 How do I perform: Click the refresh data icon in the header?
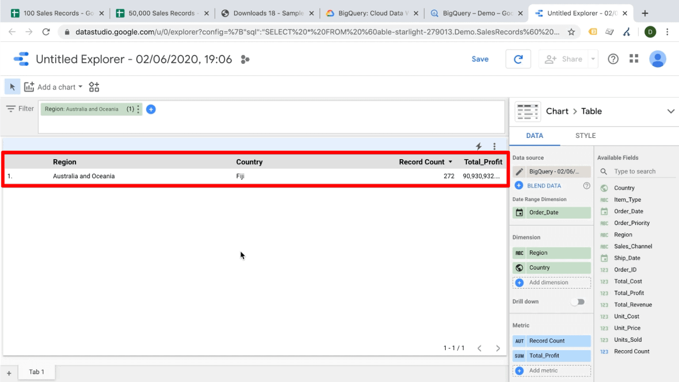[x=518, y=59]
